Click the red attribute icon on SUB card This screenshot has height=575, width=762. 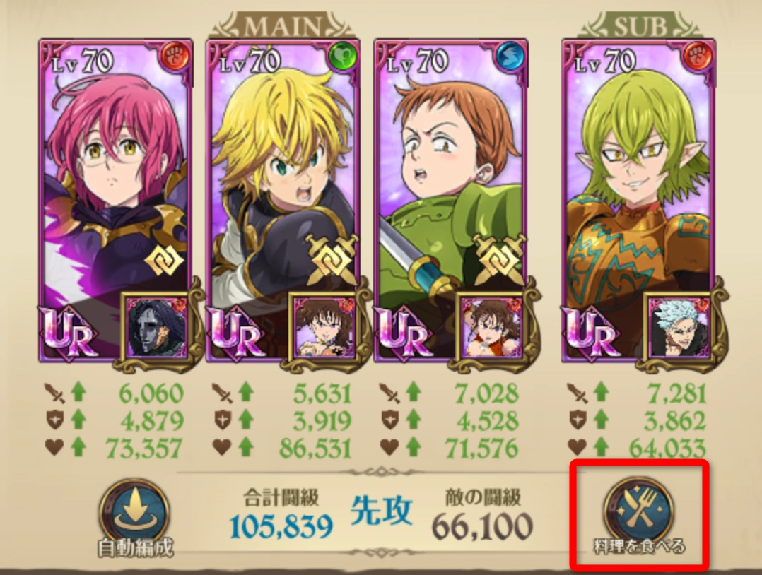698,57
